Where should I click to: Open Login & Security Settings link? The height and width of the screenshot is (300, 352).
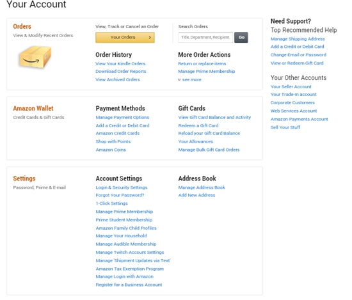click(x=122, y=187)
